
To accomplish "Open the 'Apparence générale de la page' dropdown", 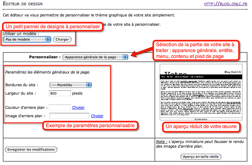I will [95, 57].
